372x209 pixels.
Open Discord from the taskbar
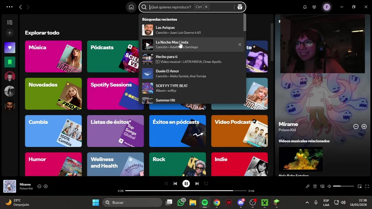point(241,202)
